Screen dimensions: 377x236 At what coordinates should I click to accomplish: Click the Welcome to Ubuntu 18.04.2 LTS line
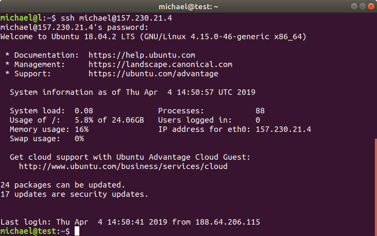[x=153, y=37]
